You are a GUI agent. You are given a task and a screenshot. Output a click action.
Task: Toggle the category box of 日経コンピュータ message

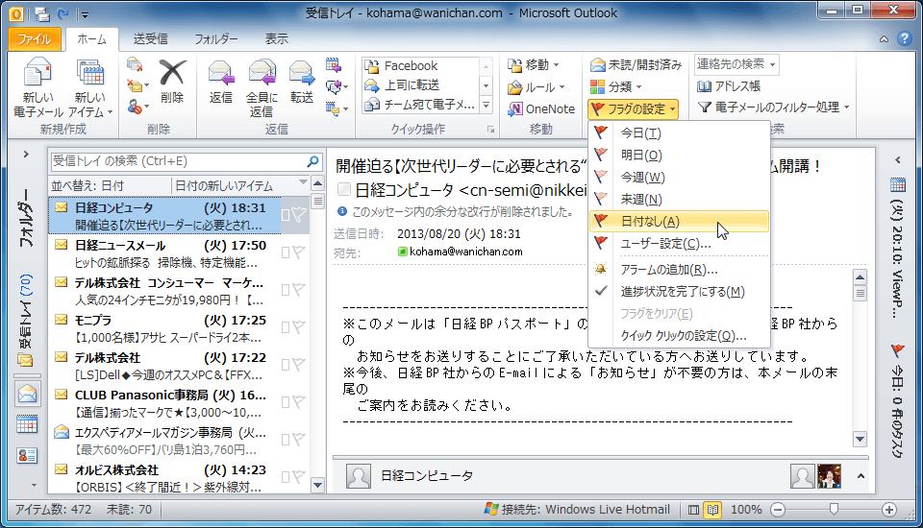[286, 216]
